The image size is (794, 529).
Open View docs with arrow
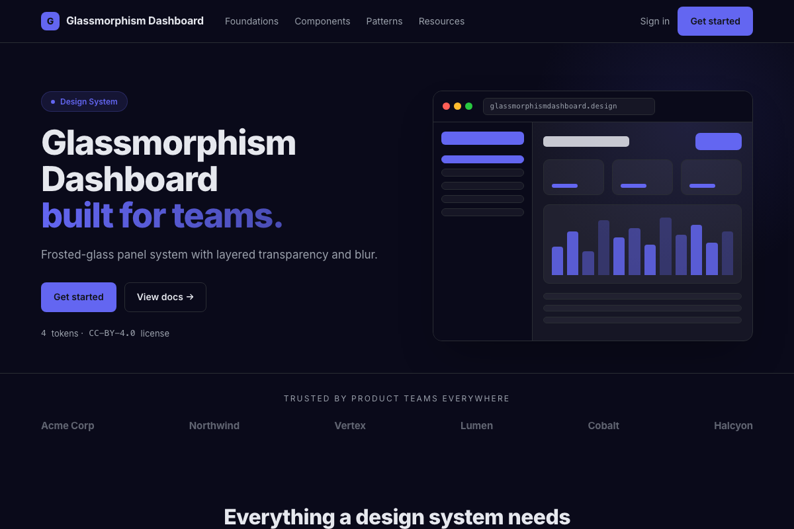click(165, 297)
